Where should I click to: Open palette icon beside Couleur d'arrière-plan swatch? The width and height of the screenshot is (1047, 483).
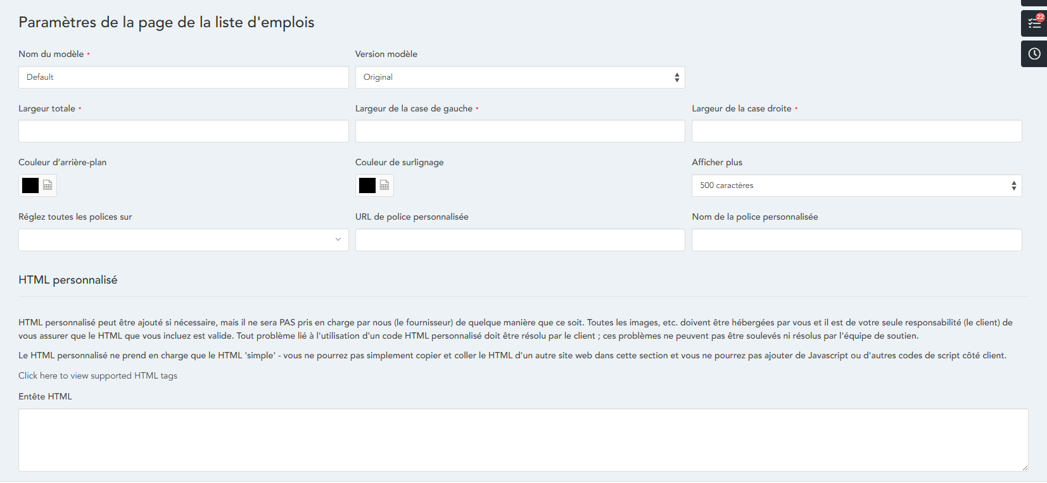tap(48, 185)
